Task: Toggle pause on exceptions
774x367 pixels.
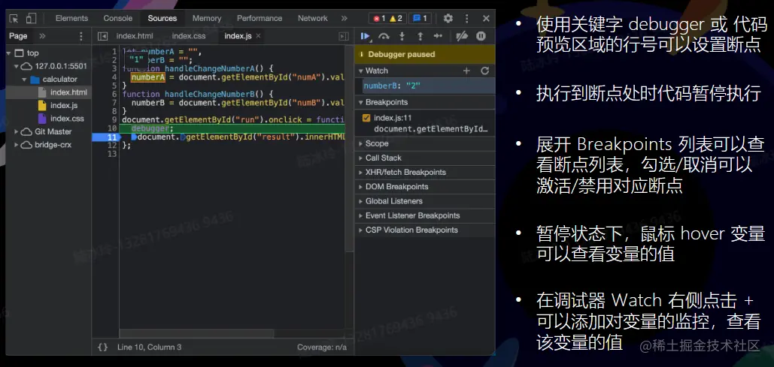Action: [x=481, y=36]
